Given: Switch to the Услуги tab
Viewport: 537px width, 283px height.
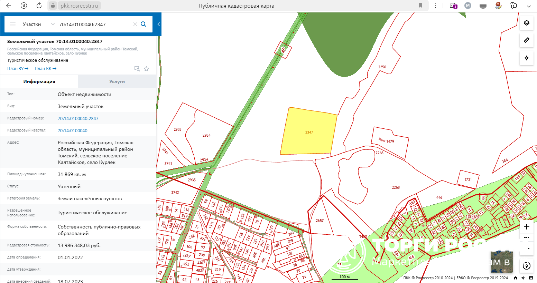Looking at the screenshot, I should [x=117, y=81].
